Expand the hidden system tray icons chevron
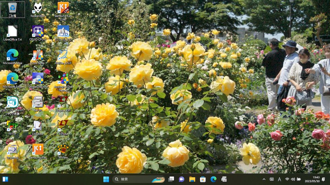330x185 pixels. (264, 179)
